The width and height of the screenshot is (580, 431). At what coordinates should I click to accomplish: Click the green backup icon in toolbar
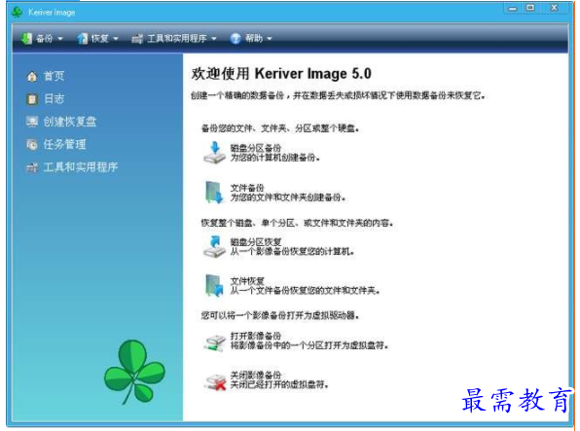26,38
